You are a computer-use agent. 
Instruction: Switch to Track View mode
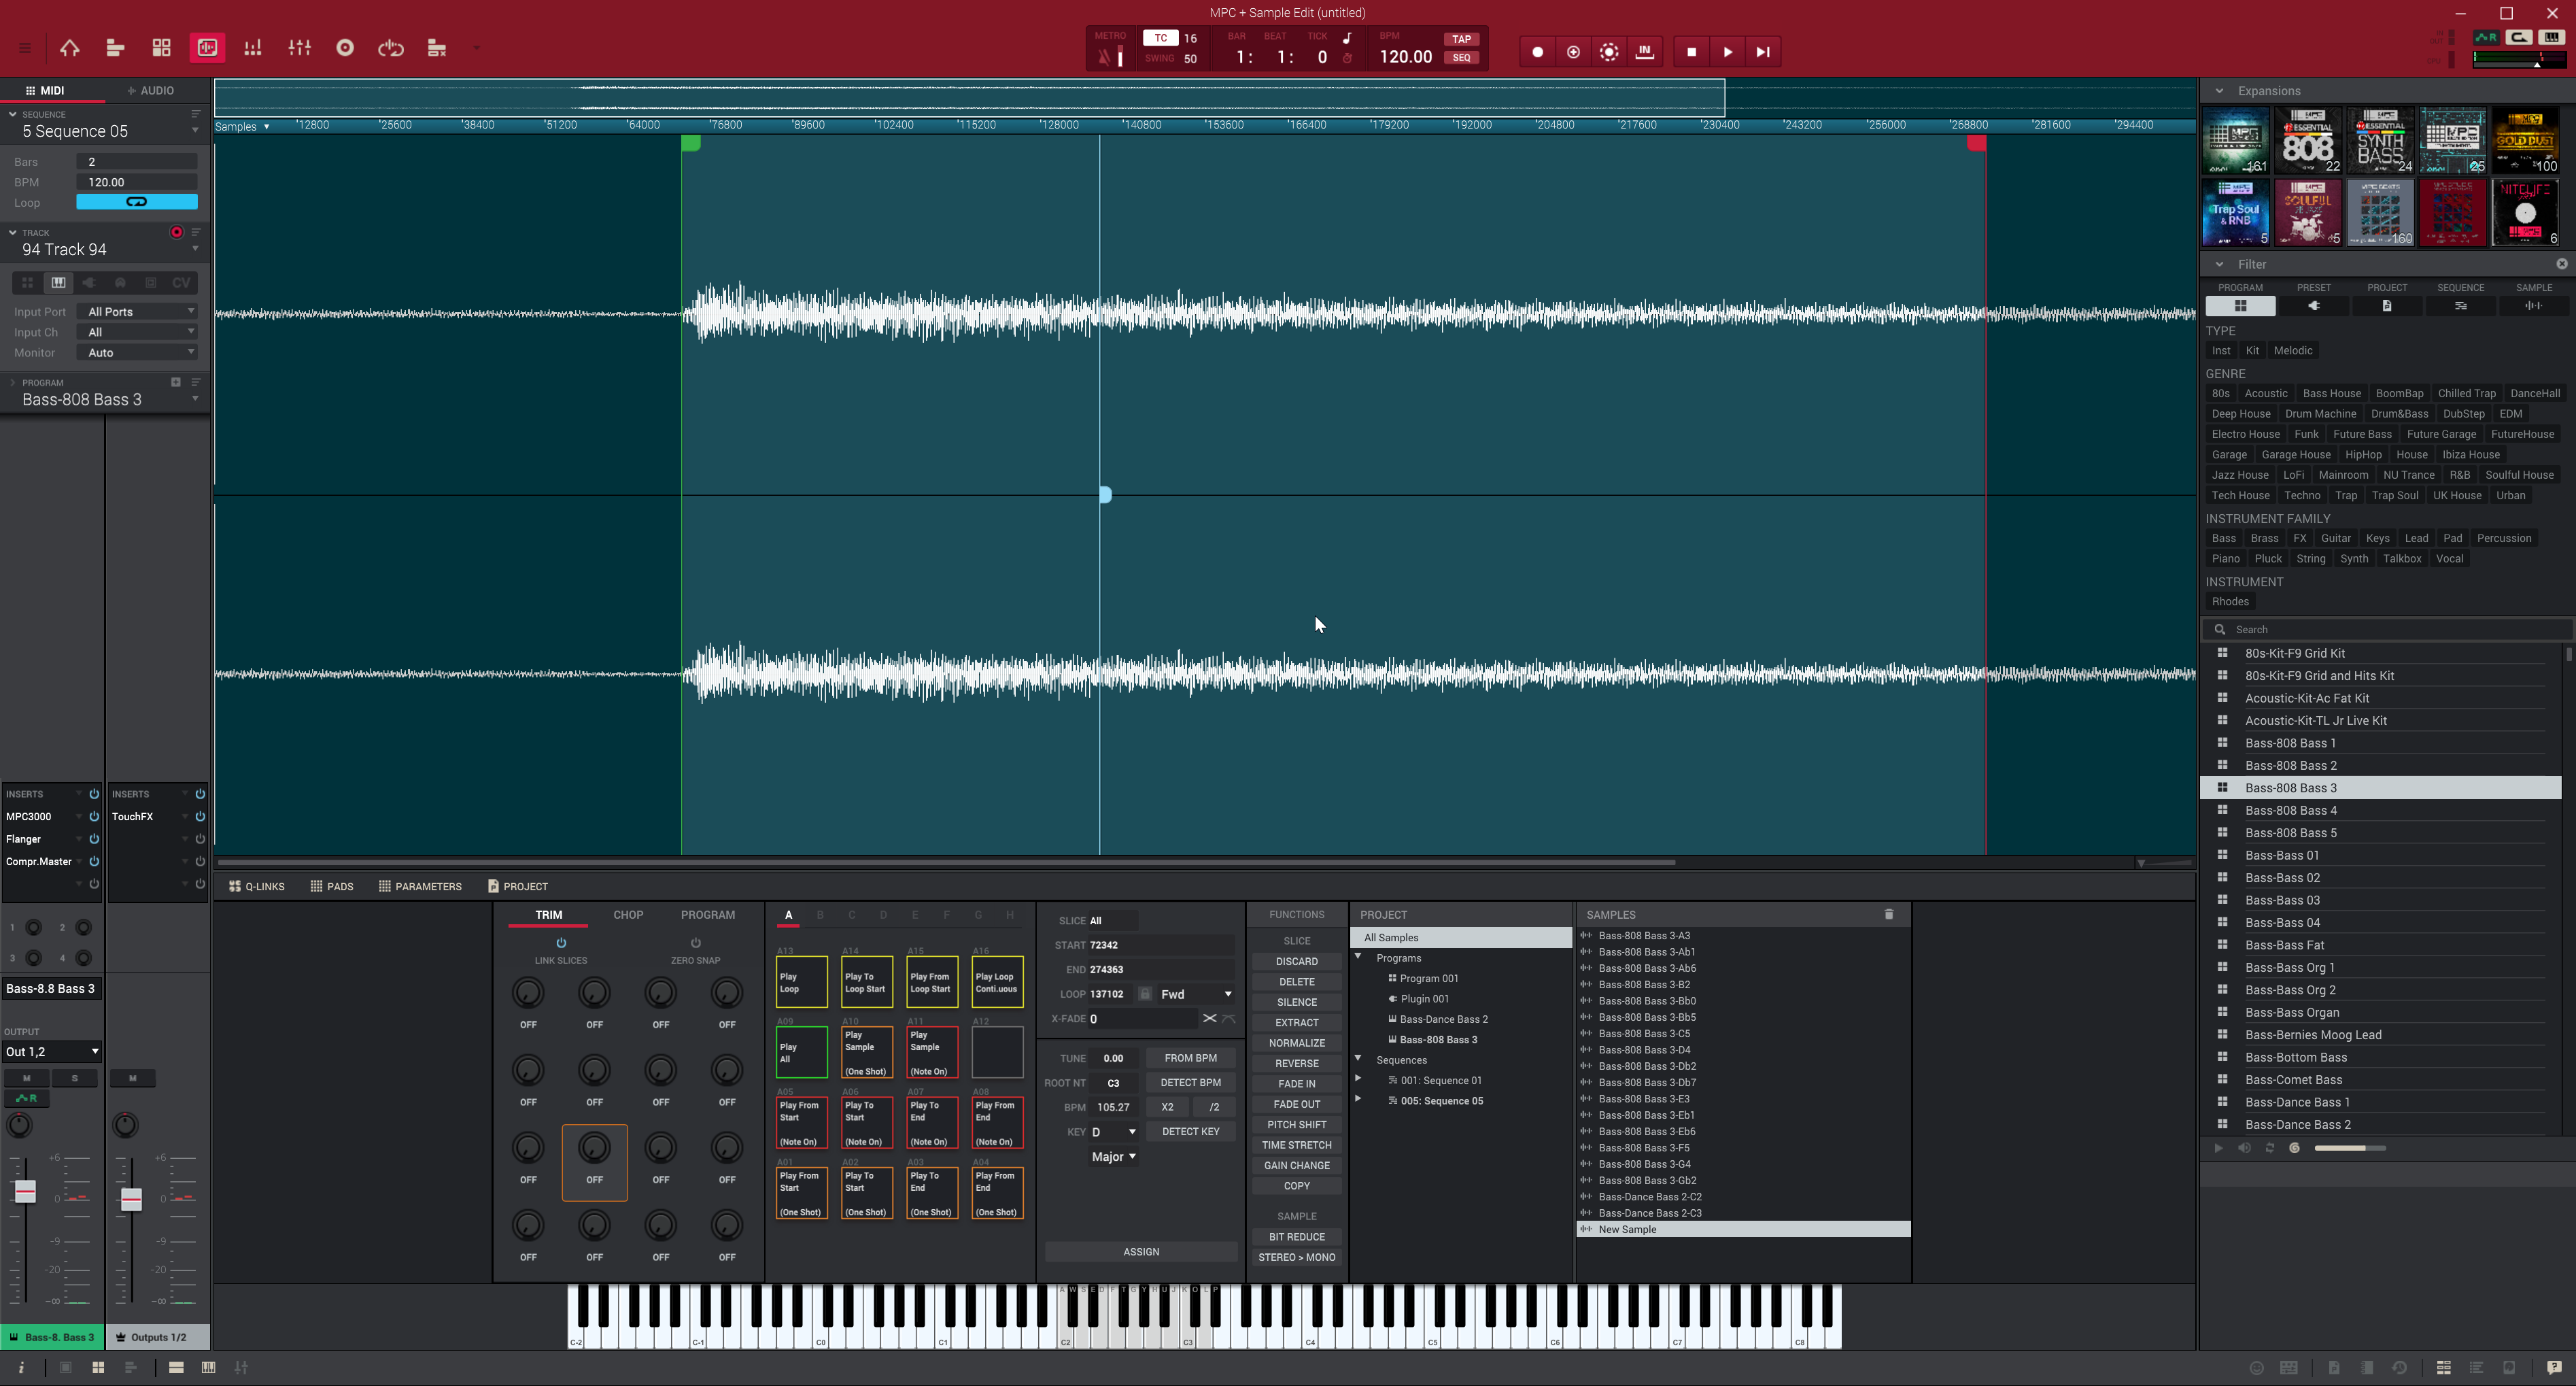[115, 47]
